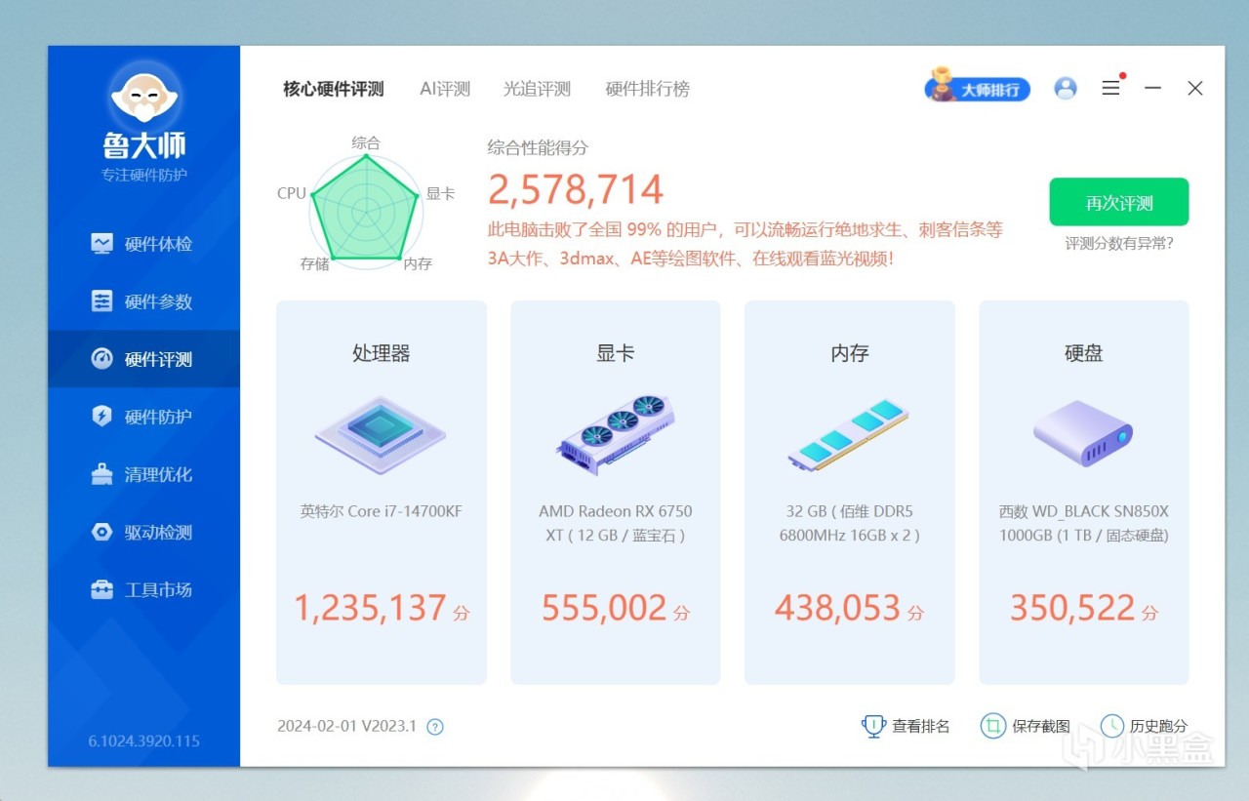Click the date and version text 2024-02-01 V2023.1
1249x801 pixels.
tap(346, 727)
